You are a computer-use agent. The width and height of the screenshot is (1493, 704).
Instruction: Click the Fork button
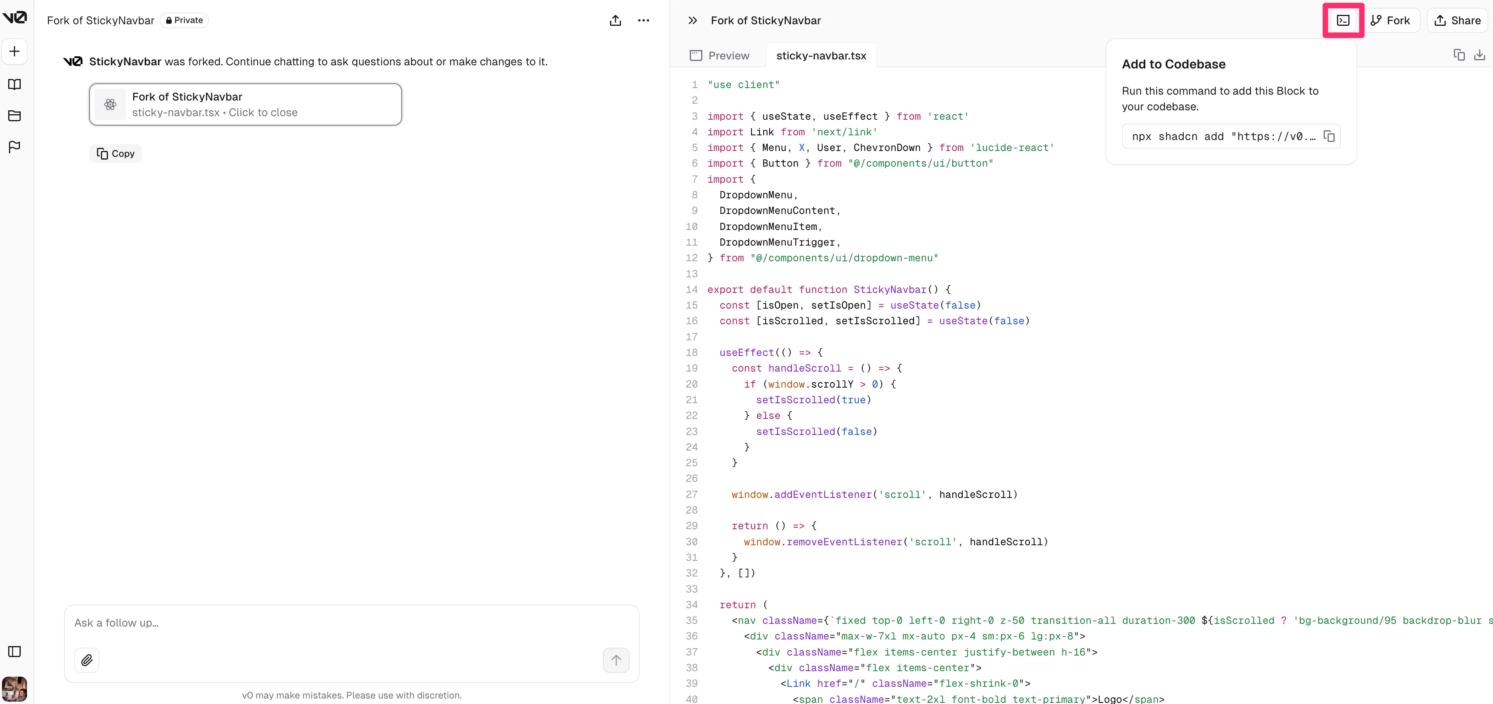click(x=1391, y=20)
